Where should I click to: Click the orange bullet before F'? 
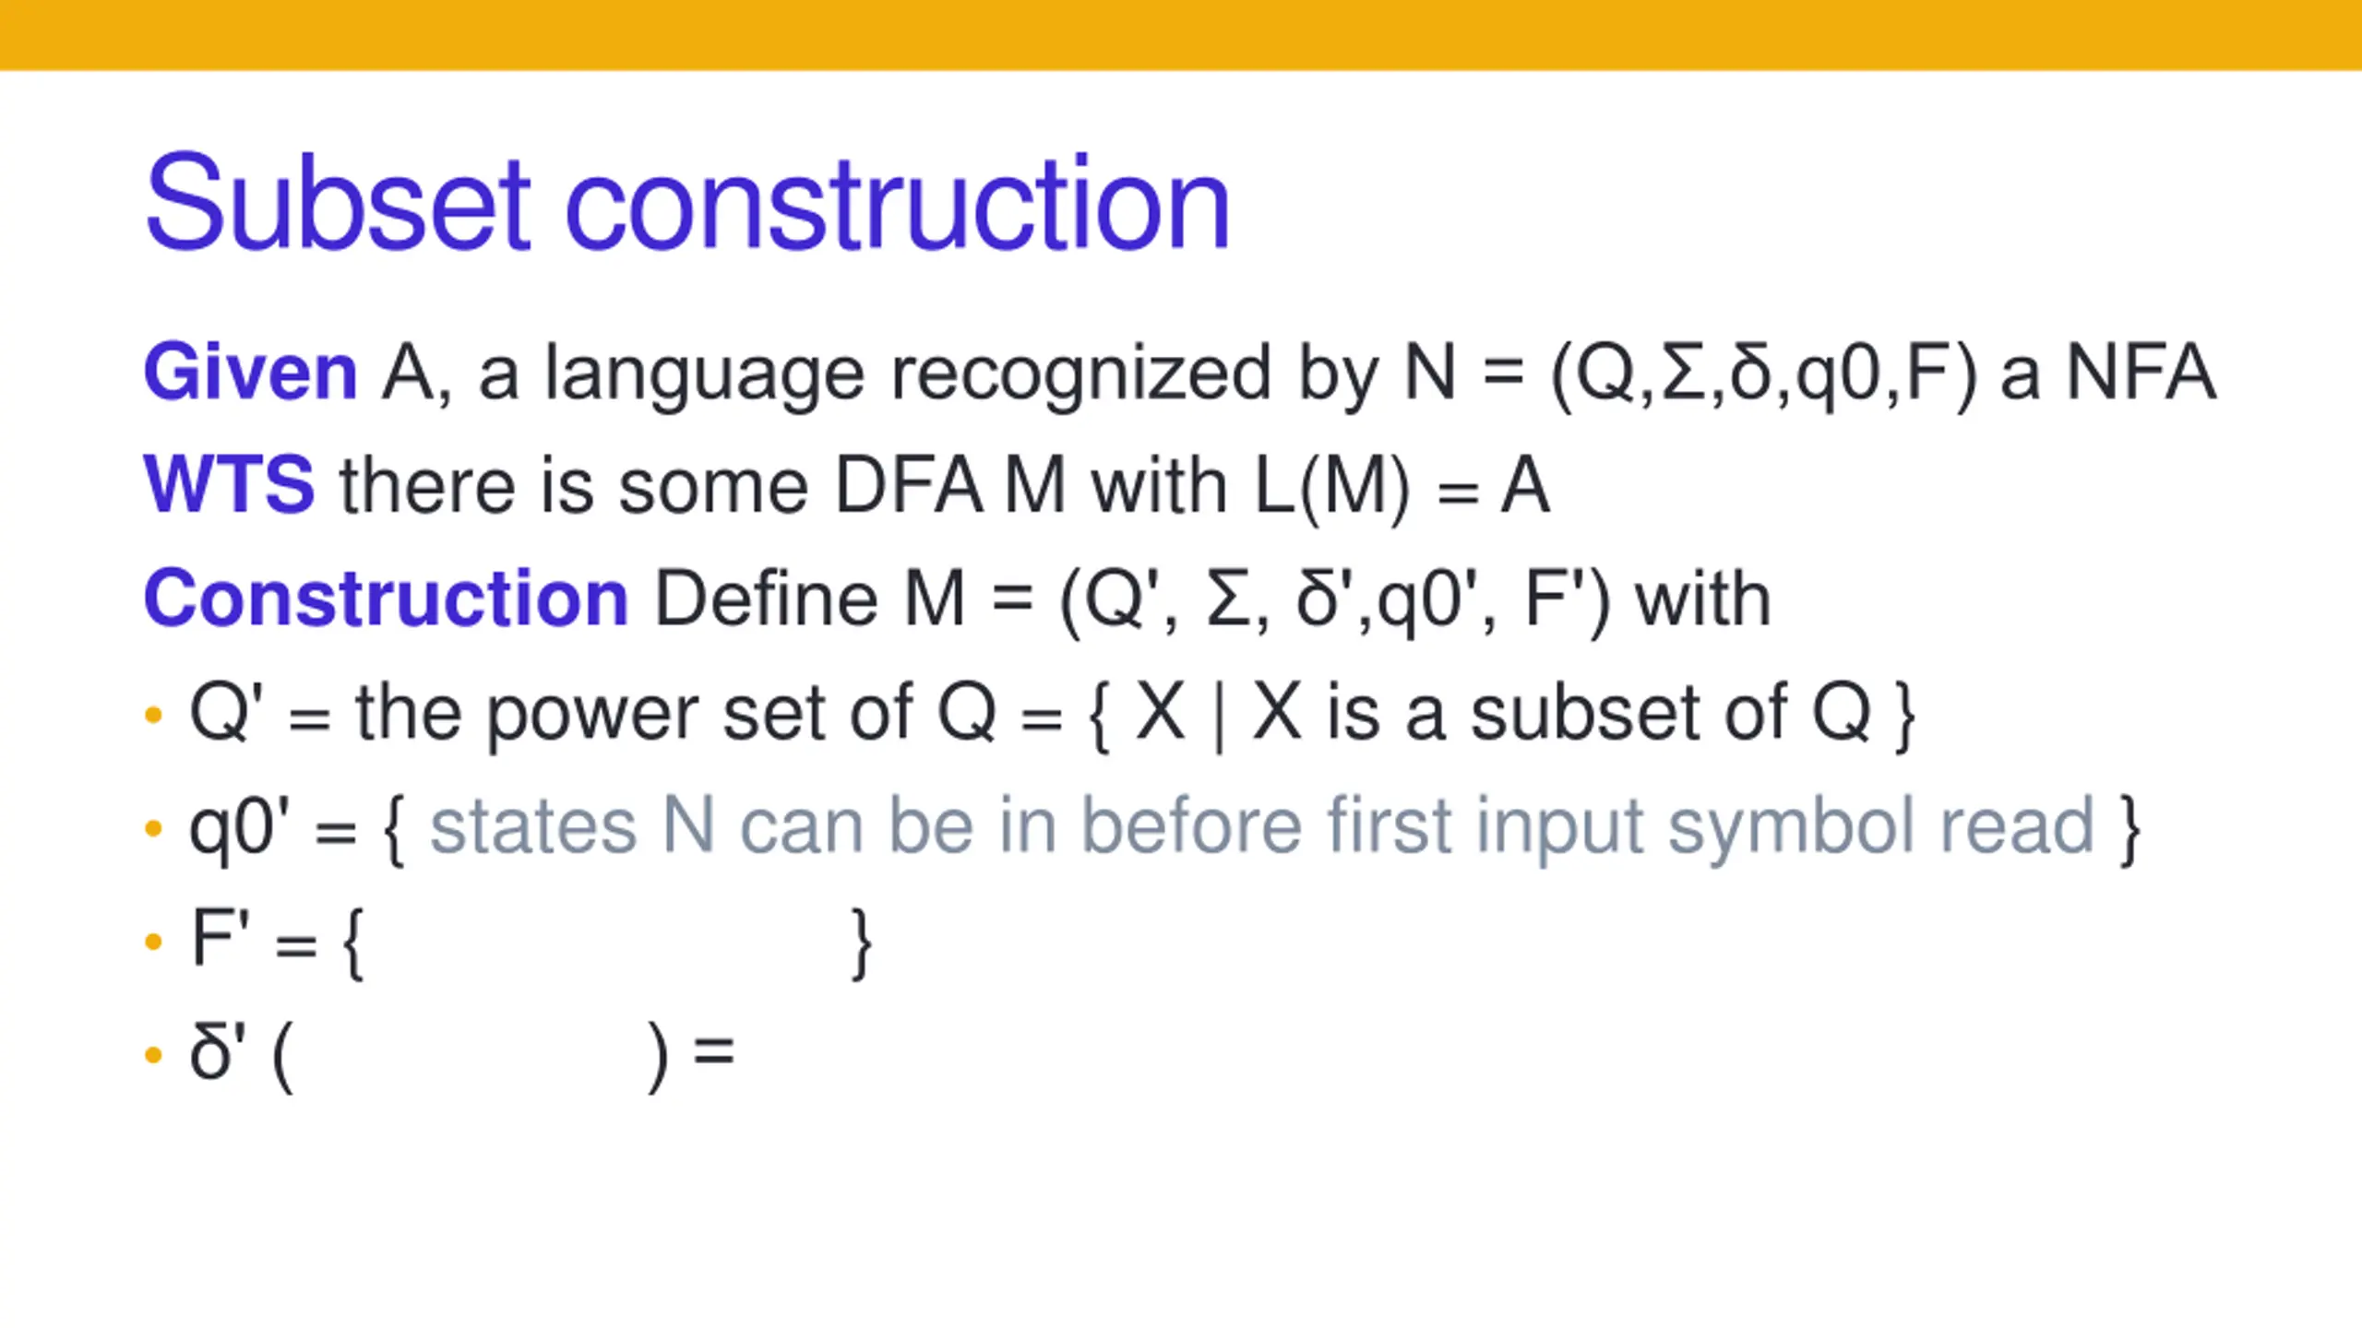click(153, 942)
